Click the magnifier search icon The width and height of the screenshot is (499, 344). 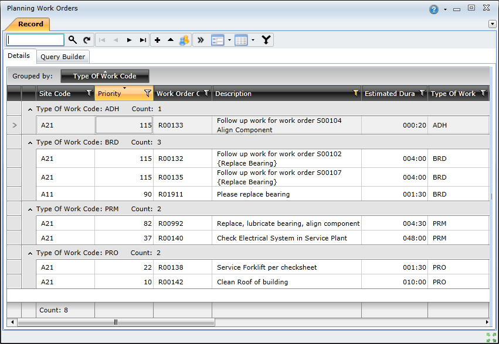[73, 40]
